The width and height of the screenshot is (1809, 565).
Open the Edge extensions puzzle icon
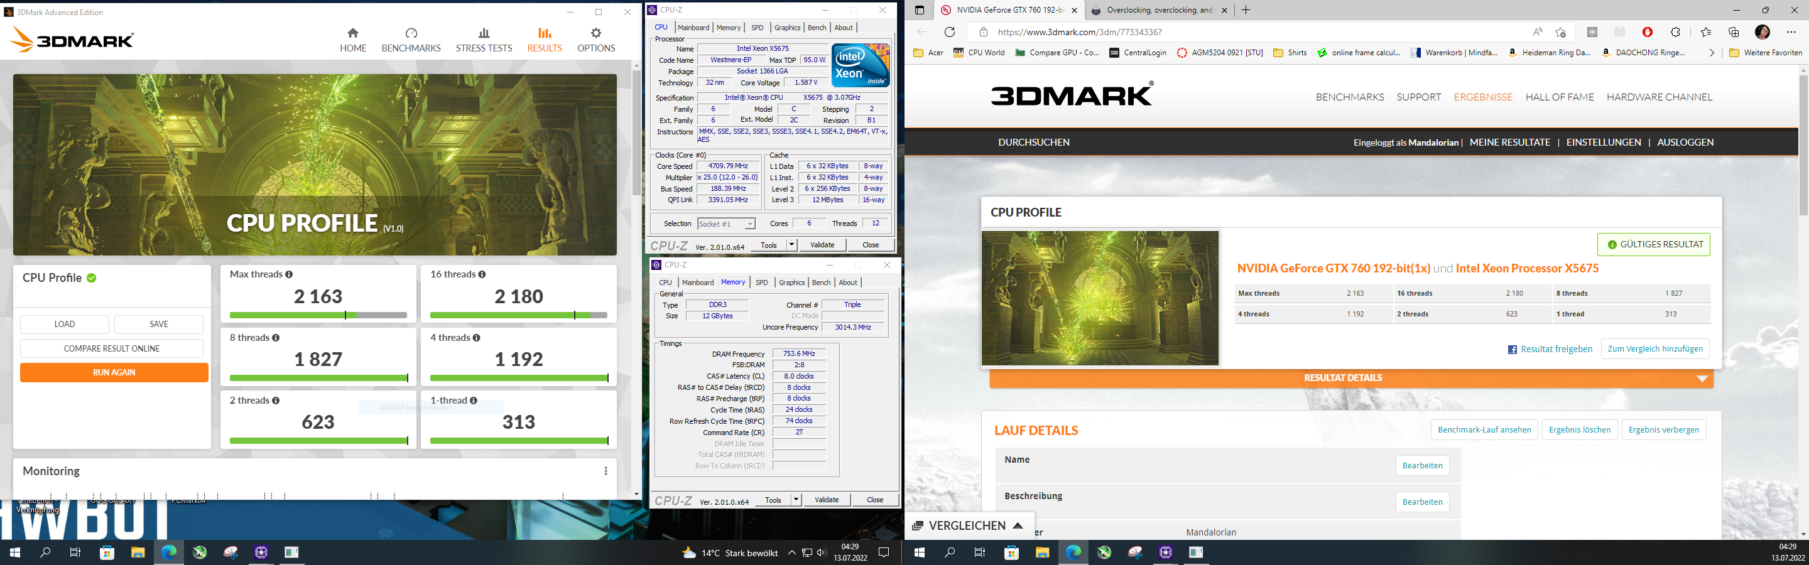coord(1676,32)
